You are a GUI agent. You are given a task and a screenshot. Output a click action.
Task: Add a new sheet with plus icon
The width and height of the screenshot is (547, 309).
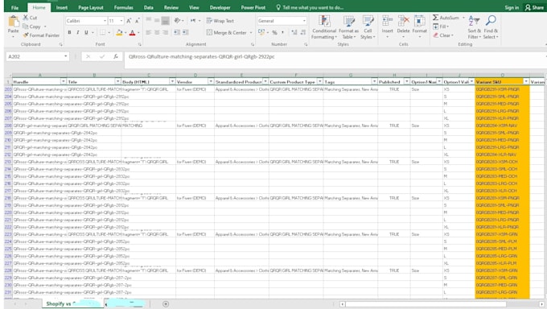tap(166, 304)
